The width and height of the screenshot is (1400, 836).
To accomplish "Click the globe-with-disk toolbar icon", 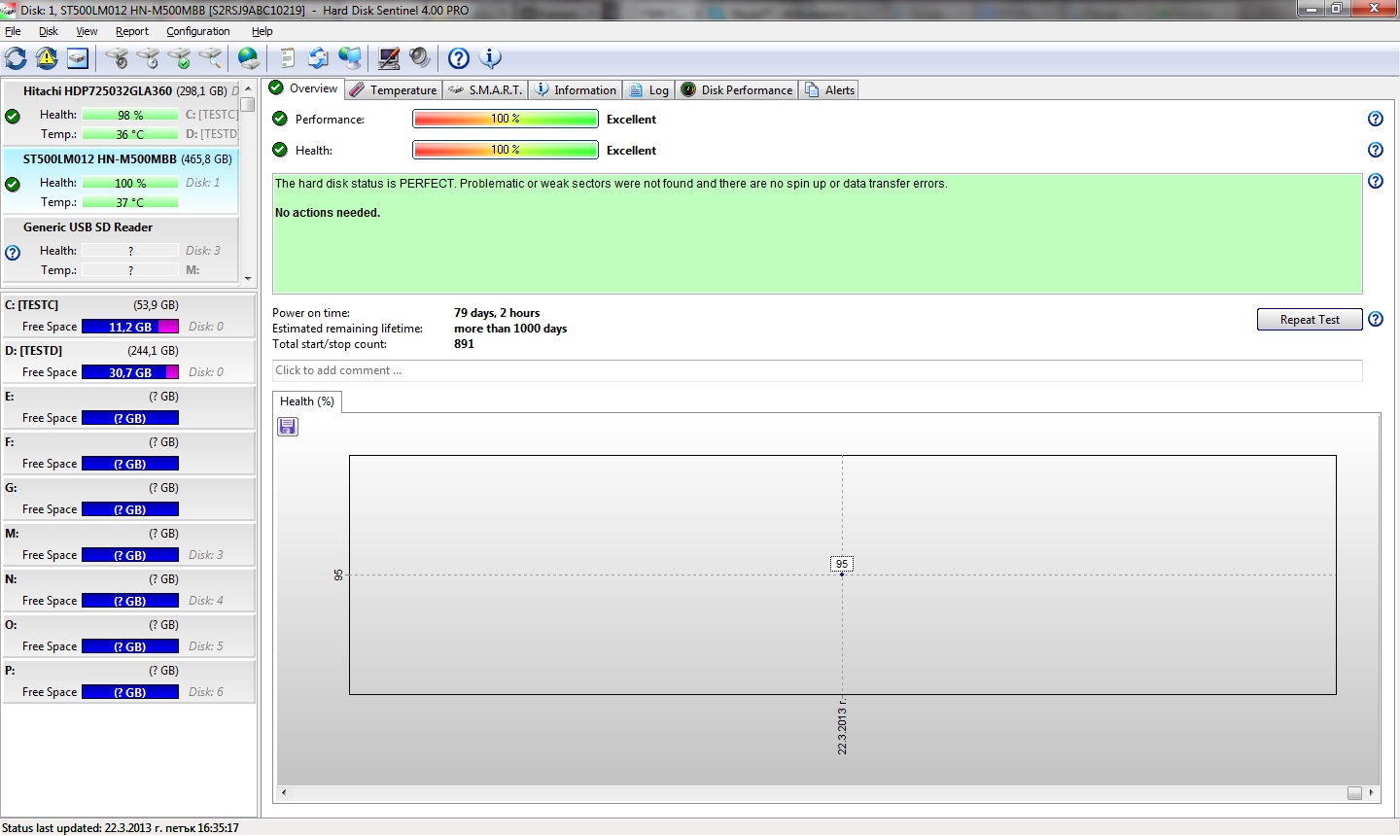I will point(249,58).
